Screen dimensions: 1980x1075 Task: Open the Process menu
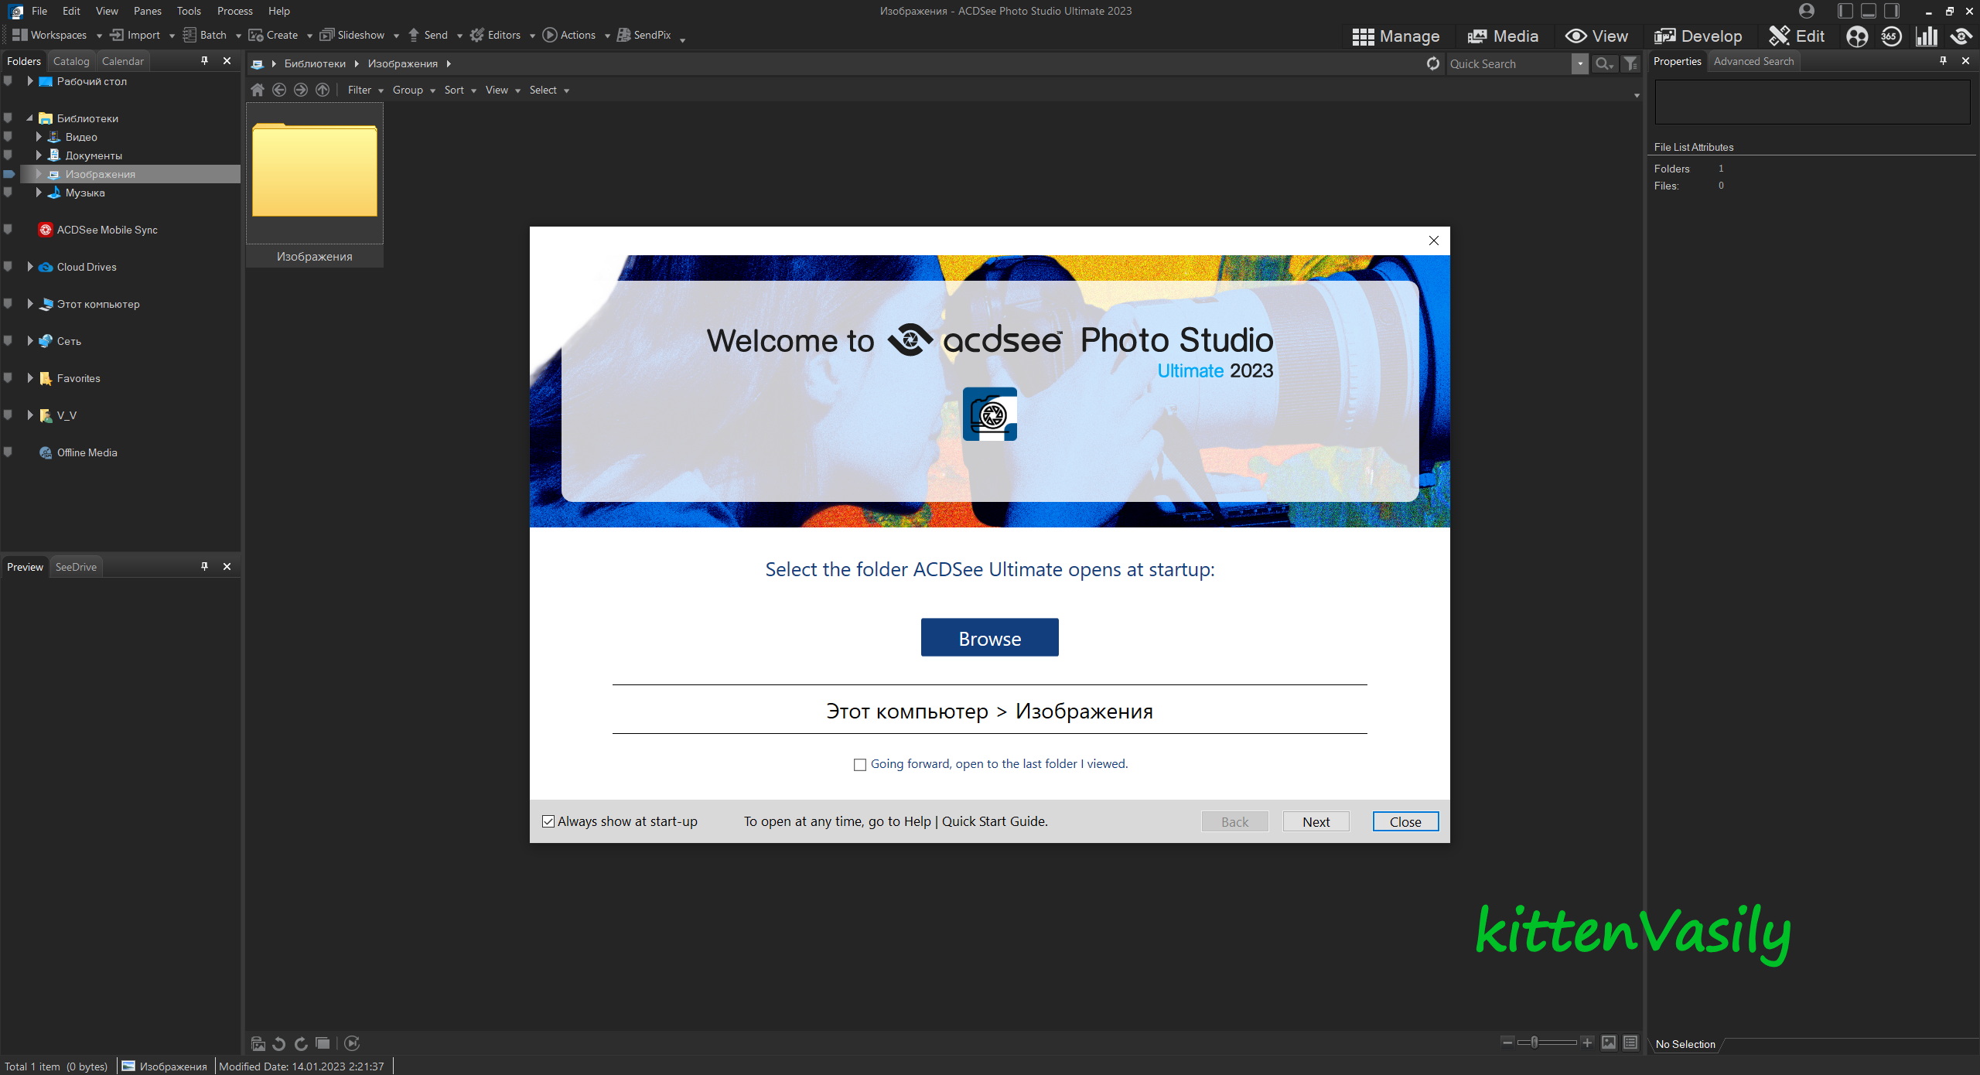pos(235,11)
